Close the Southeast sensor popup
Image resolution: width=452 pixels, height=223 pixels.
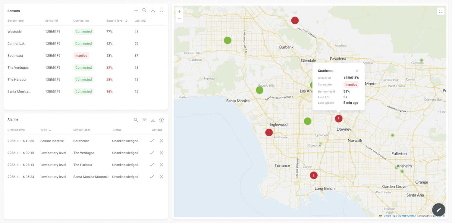click(357, 70)
